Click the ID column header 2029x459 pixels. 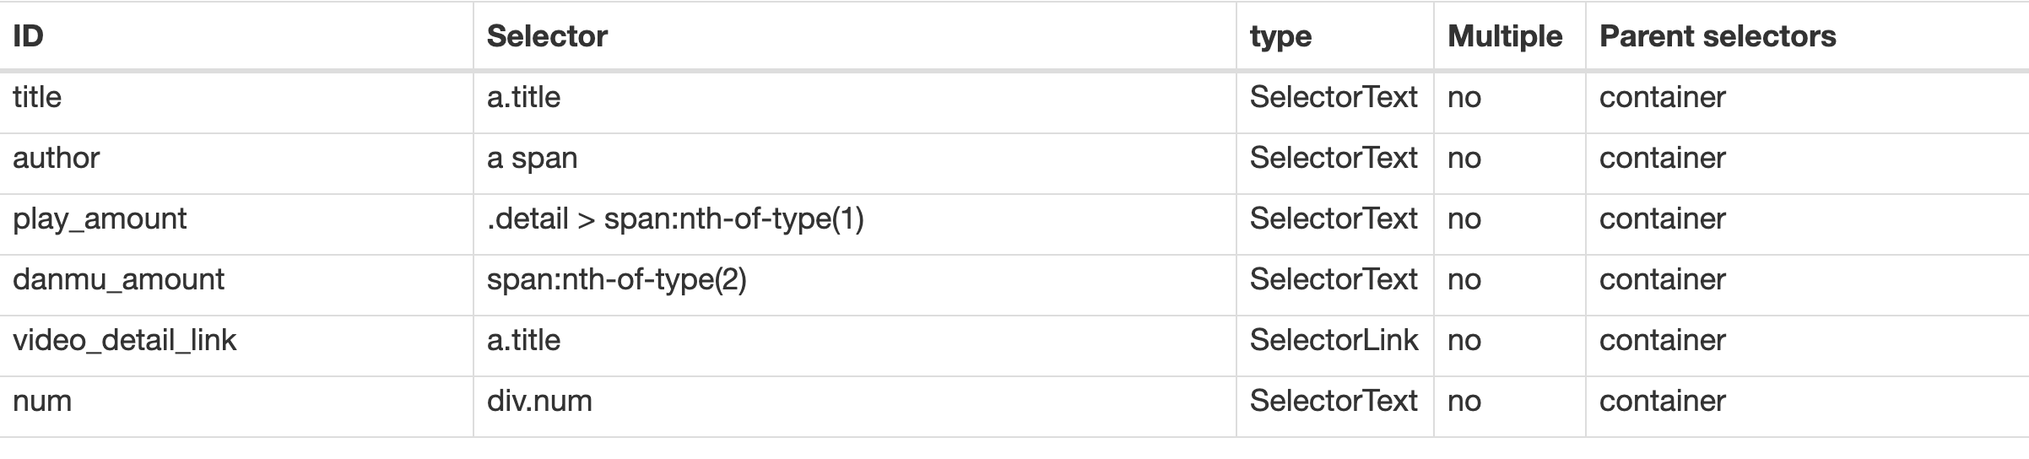coord(29,36)
